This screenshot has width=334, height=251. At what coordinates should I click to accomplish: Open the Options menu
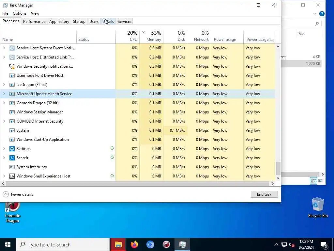coord(20,13)
